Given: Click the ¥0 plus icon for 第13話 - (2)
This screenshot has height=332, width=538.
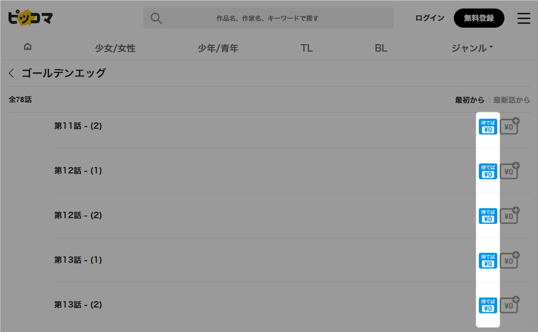Looking at the screenshot, I should click(x=510, y=304).
